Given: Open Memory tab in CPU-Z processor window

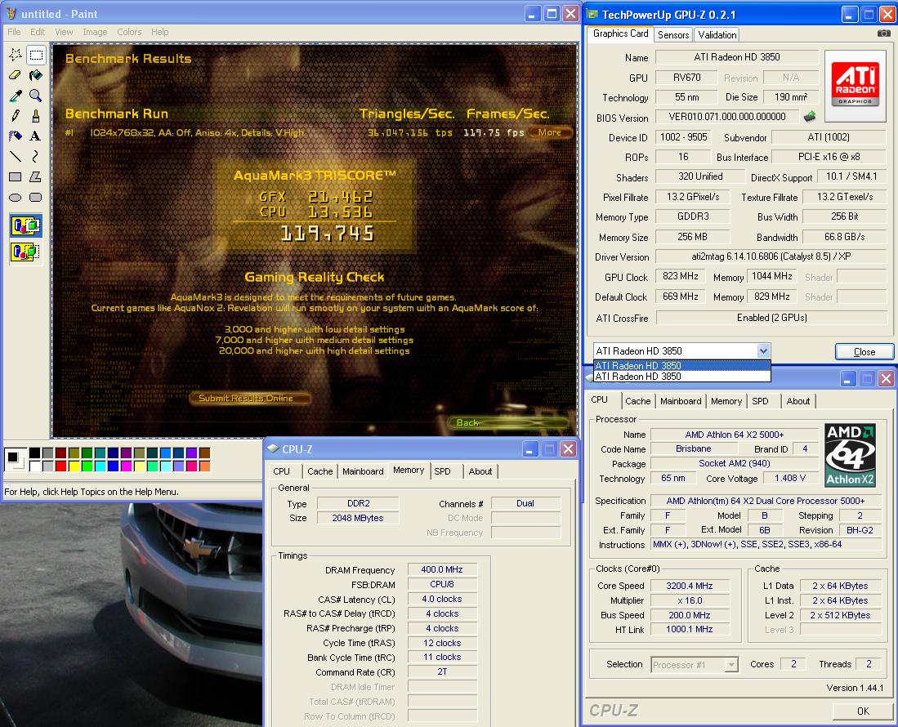Looking at the screenshot, I should pos(726,401).
